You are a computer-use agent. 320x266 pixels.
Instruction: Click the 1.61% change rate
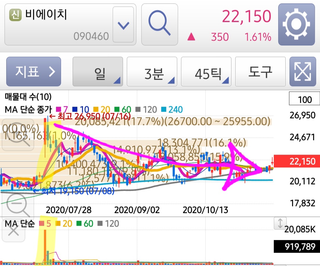click(258, 37)
